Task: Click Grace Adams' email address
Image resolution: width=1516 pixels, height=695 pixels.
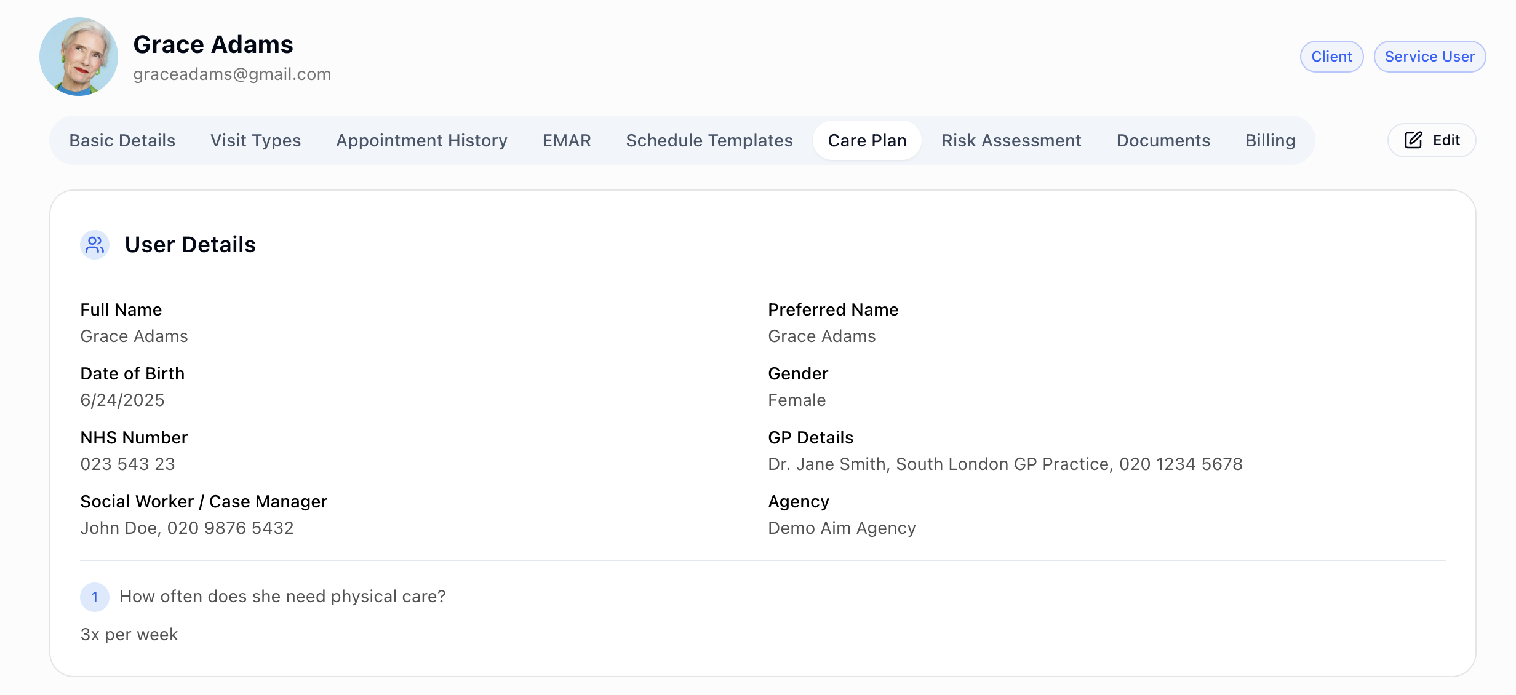Action: [233, 74]
